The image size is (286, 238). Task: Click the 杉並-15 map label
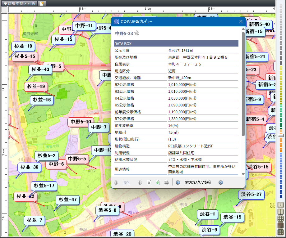pos(63,39)
